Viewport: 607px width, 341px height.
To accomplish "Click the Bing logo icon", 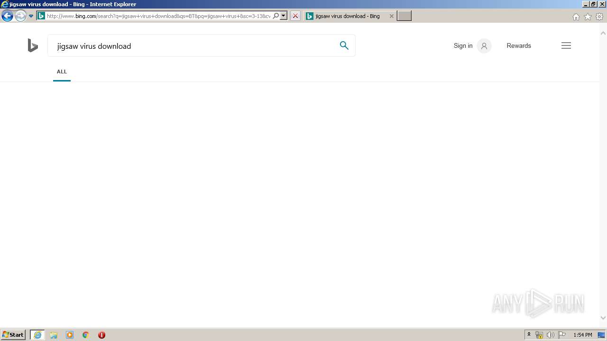I will [x=33, y=45].
